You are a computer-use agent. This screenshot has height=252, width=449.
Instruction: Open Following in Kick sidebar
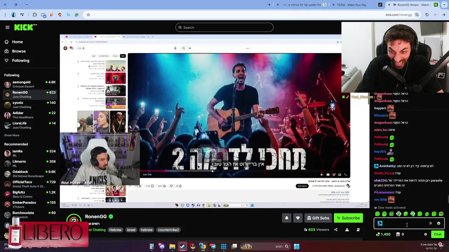16,61
